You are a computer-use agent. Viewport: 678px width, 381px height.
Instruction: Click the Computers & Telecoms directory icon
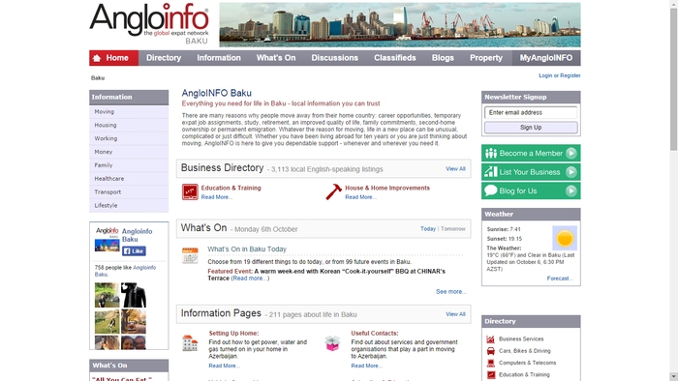click(491, 363)
